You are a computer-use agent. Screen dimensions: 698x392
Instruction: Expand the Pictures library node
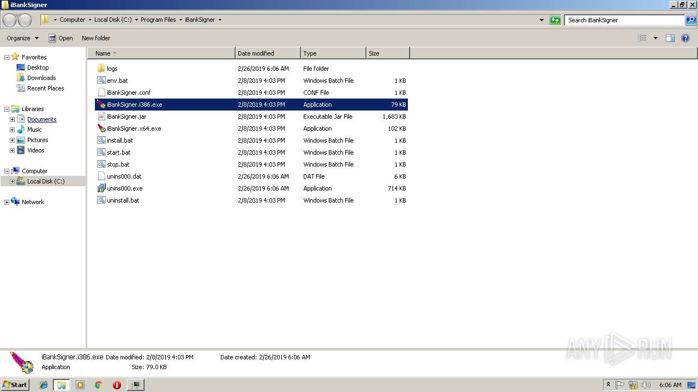pyautogui.click(x=12, y=140)
